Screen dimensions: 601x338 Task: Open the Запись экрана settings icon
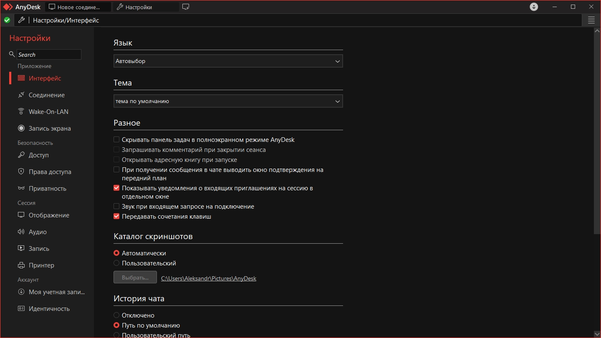click(21, 128)
